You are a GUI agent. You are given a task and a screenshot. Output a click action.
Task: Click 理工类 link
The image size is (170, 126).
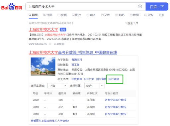pos(75,65)
